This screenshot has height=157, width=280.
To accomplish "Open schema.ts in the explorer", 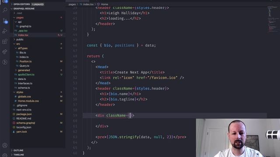I will (24, 88).
